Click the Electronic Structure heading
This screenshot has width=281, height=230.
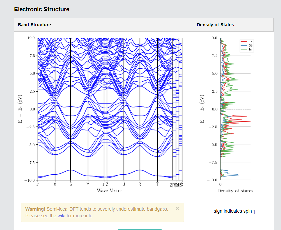coord(42,9)
